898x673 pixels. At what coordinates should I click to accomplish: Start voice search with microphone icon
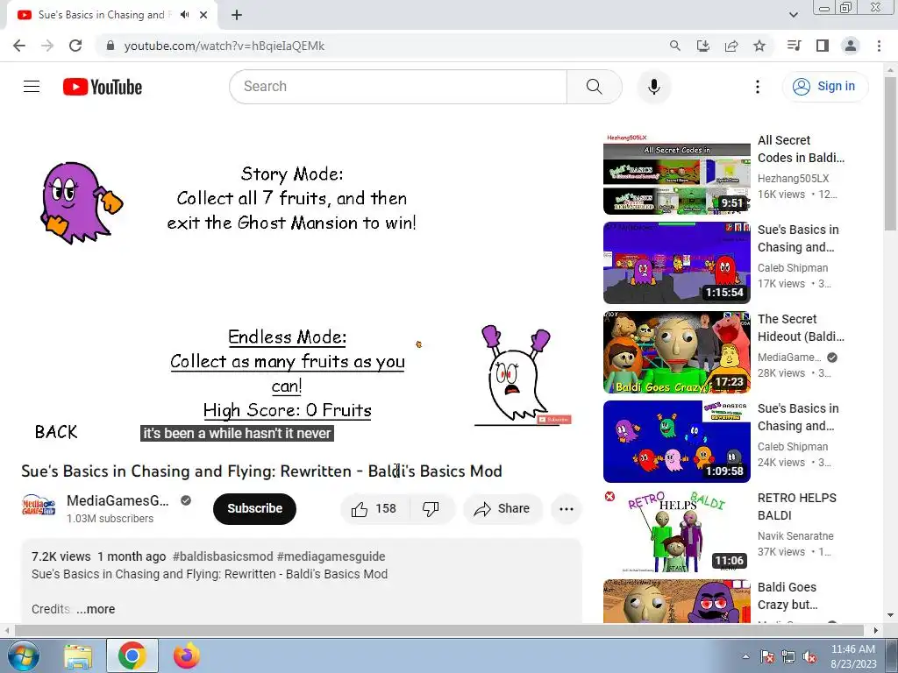[654, 87]
